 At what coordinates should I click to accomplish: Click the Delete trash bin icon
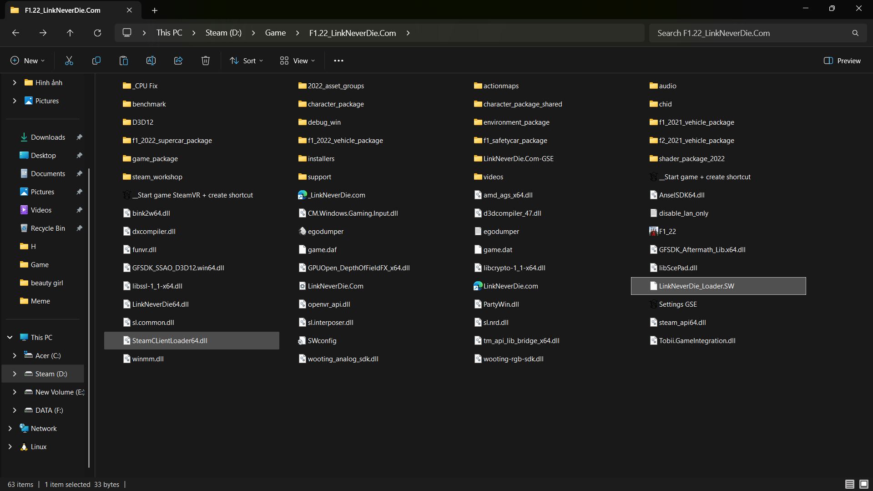(x=206, y=61)
